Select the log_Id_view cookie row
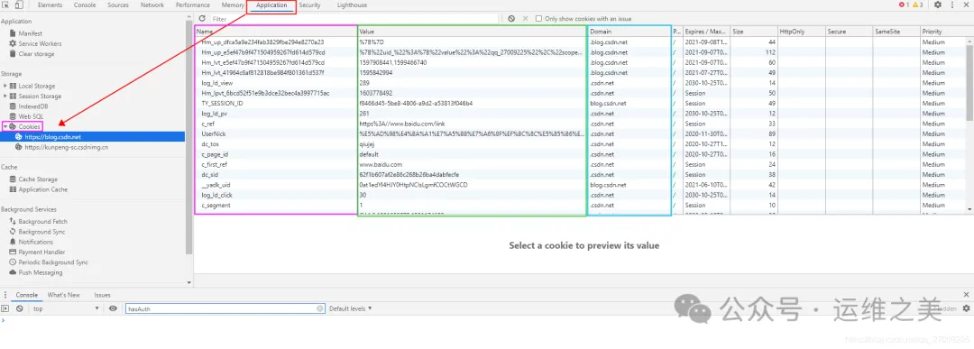Image resolution: width=974 pixels, height=349 pixels. [x=580, y=83]
